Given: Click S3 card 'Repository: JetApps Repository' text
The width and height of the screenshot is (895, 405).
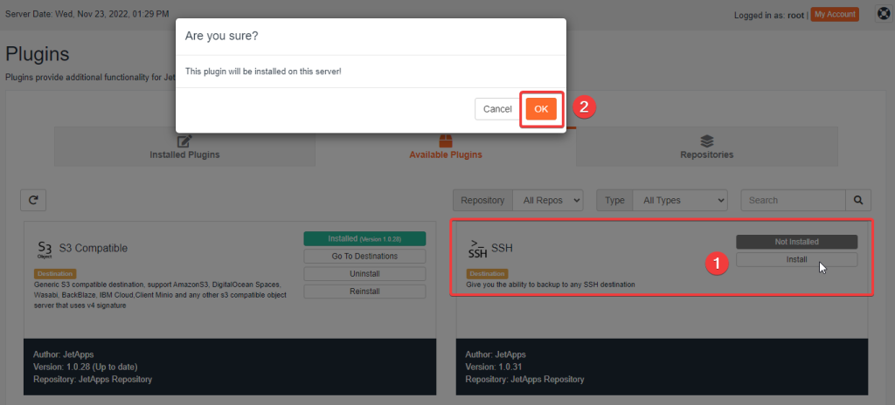Looking at the screenshot, I should click(93, 380).
